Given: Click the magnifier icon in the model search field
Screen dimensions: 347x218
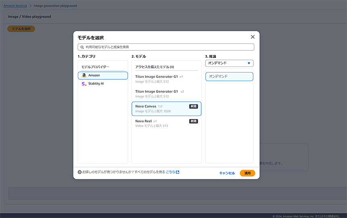Looking at the screenshot, I should (x=82, y=47).
